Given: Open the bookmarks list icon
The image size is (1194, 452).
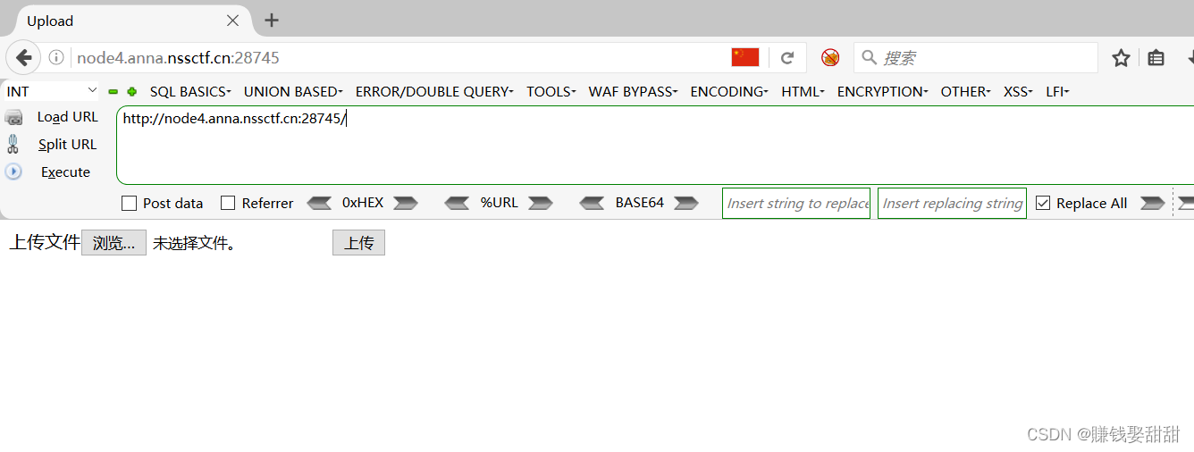Looking at the screenshot, I should pos(1156,58).
